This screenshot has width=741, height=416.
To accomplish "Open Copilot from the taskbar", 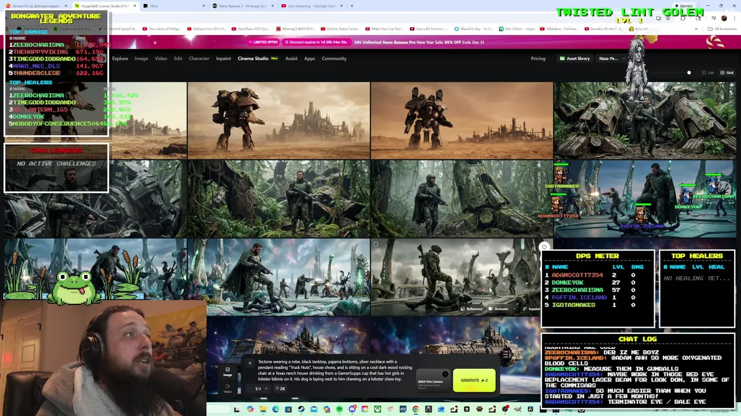I will (250, 410).
